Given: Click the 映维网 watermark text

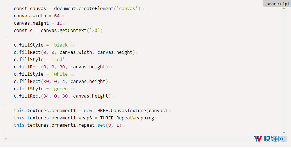Looking at the screenshot, I should [x=274, y=139].
